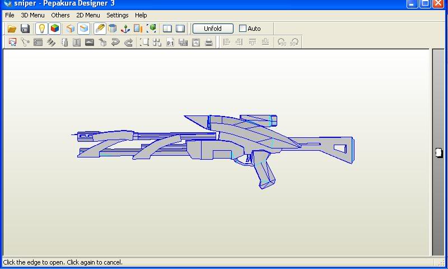Click the insert image tool icon
This screenshot has height=269, width=448.
90,42
